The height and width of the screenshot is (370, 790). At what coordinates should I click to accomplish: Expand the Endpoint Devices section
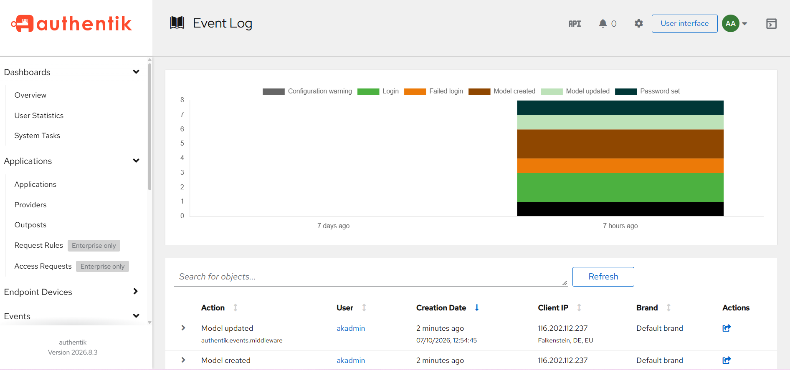135,292
